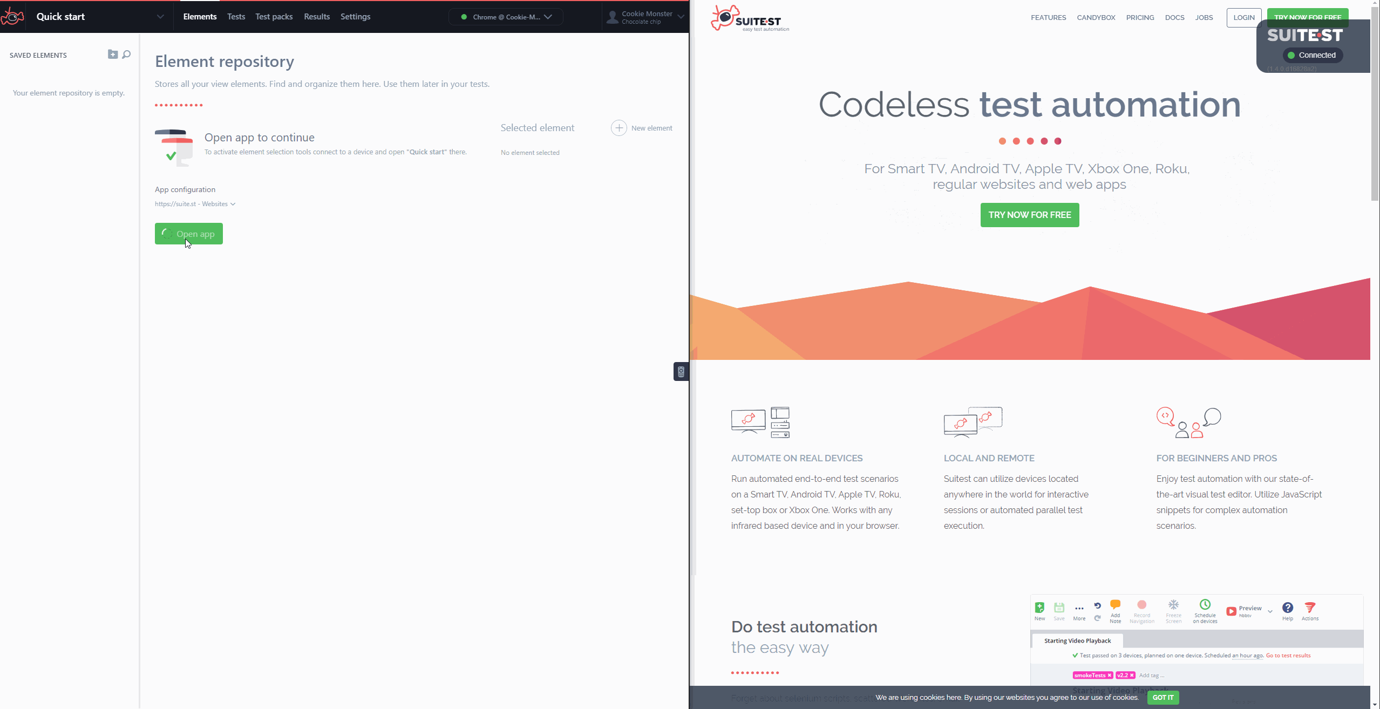Screen dimensions: 1380x709
Task: Click the AUTOMATE ON REAL DEVICES heading
Action: click(x=797, y=458)
